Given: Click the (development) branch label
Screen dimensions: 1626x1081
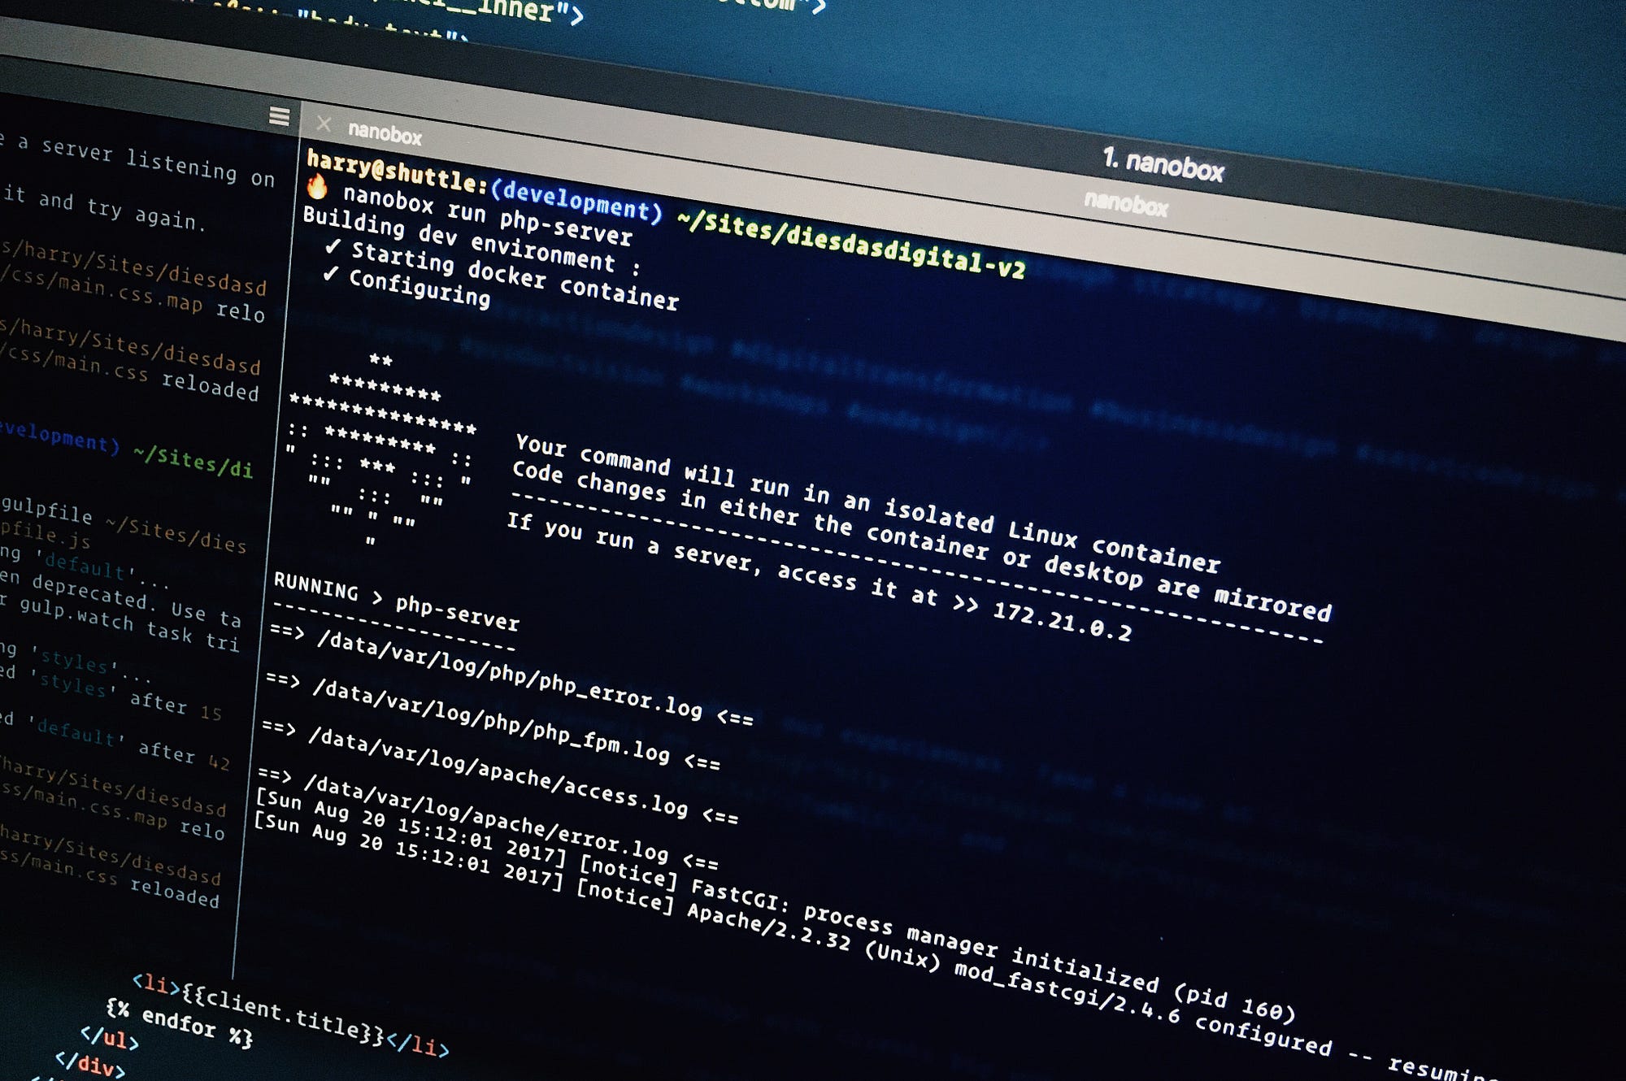Looking at the screenshot, I should point(576,199).
